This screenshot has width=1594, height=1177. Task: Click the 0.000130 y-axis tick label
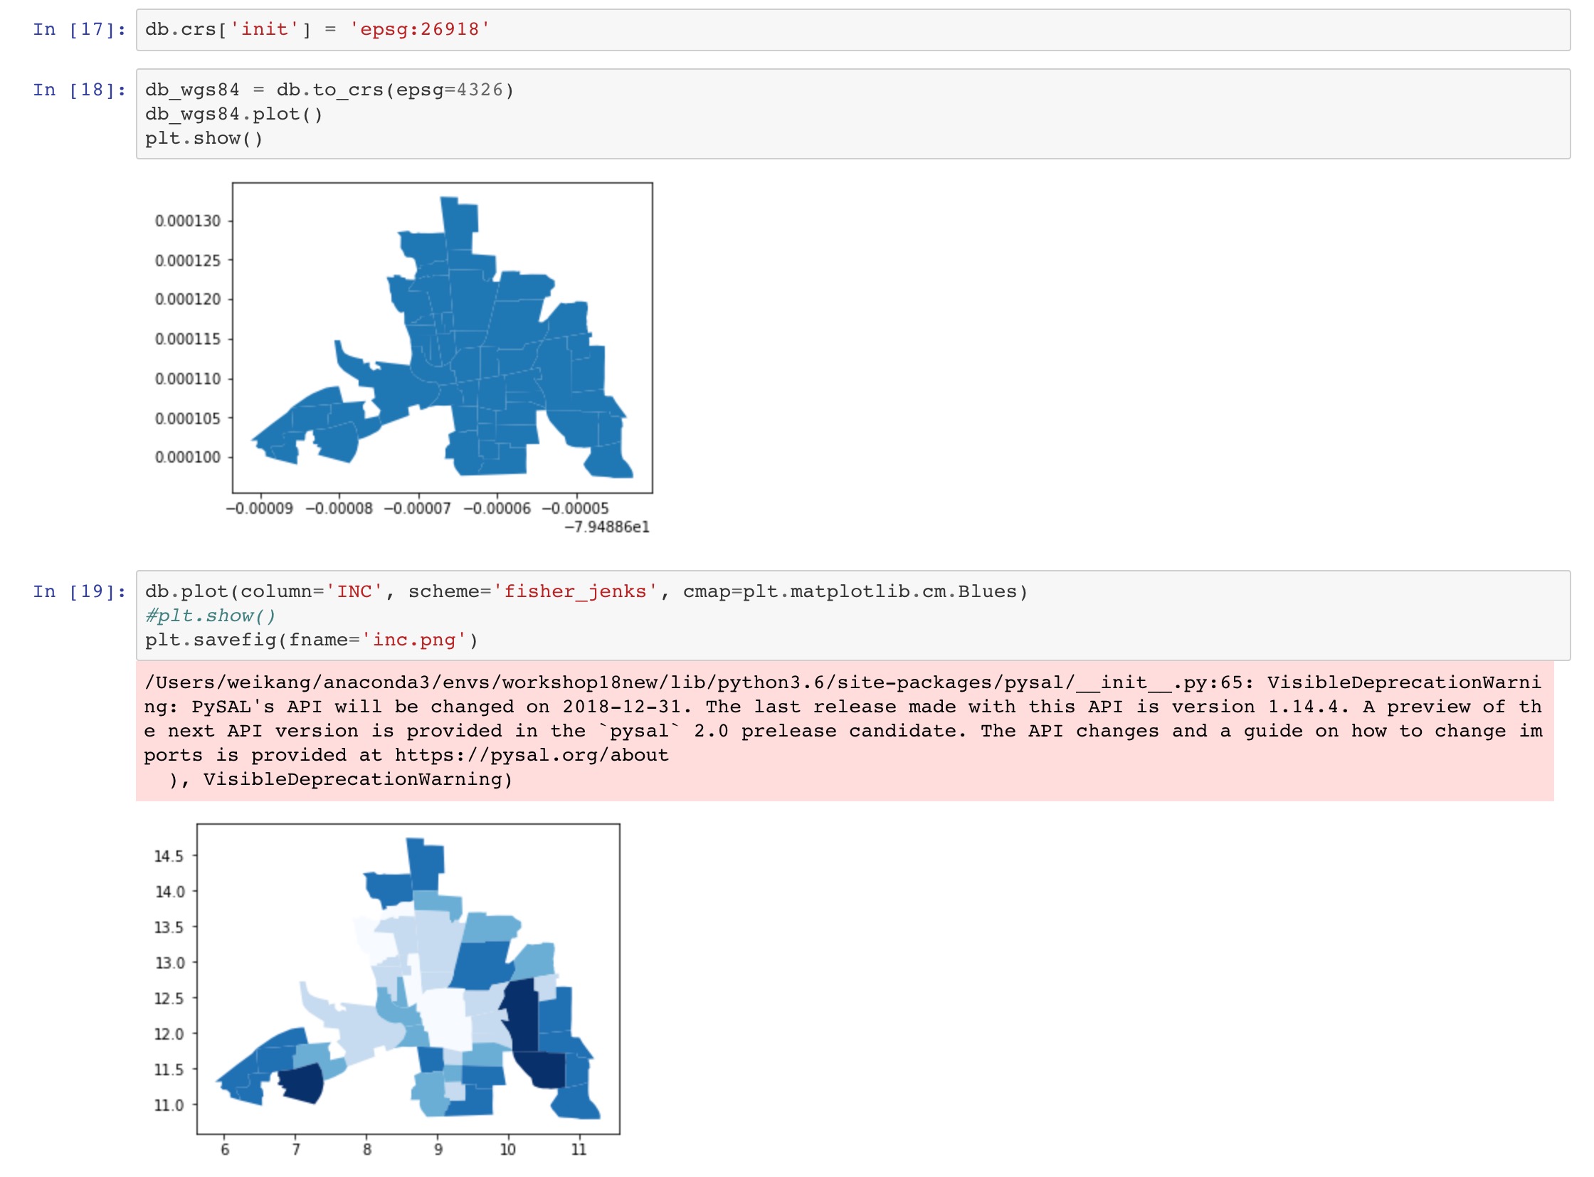click(x=188, y=221)
